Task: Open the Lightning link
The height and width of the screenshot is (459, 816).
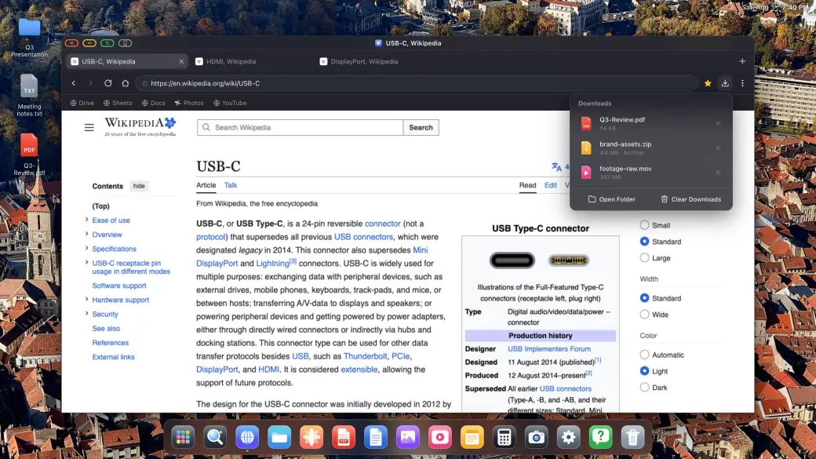Action: [273, 264]
